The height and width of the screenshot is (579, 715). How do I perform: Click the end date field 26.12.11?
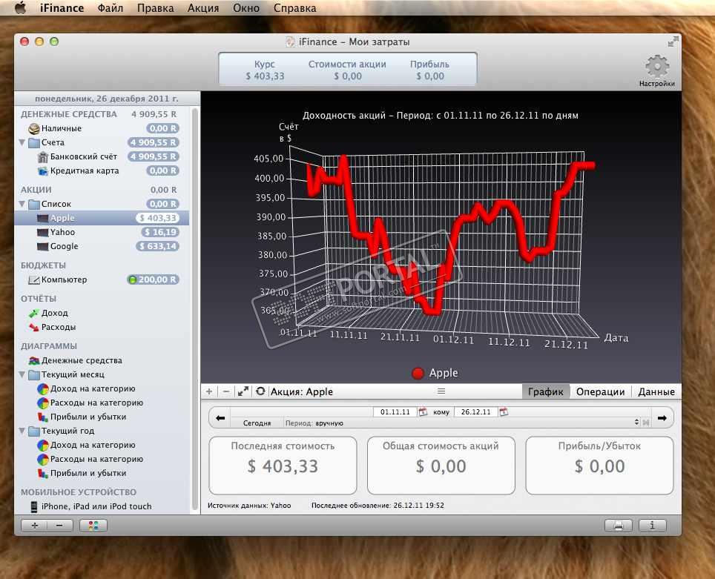(x=475, y=412)
